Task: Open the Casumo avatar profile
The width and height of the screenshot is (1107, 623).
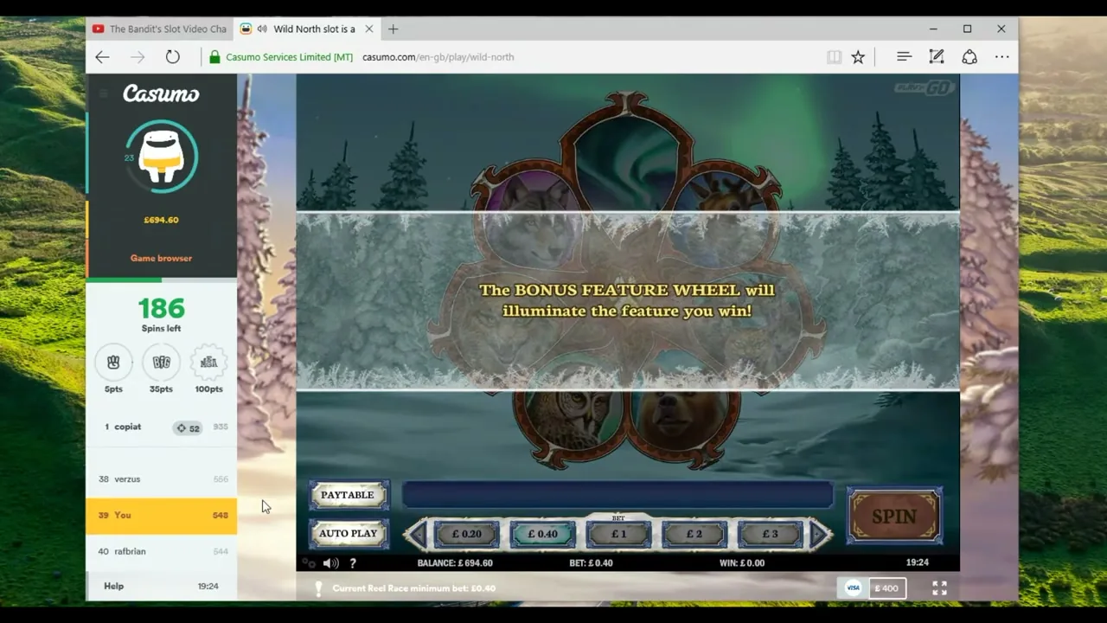Action: [x=162, y=157]
